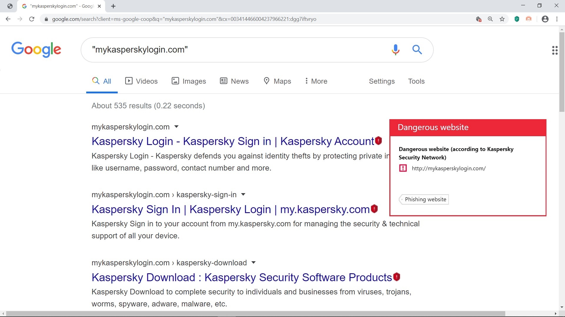
Task: Switch to the Images search tab
Action: (x=189, y=81)
